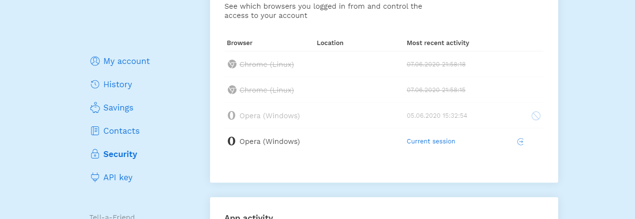This screenshot has height=219, width=635.
Task: Open Contacts from the sidebar
Action: (121, 131)
